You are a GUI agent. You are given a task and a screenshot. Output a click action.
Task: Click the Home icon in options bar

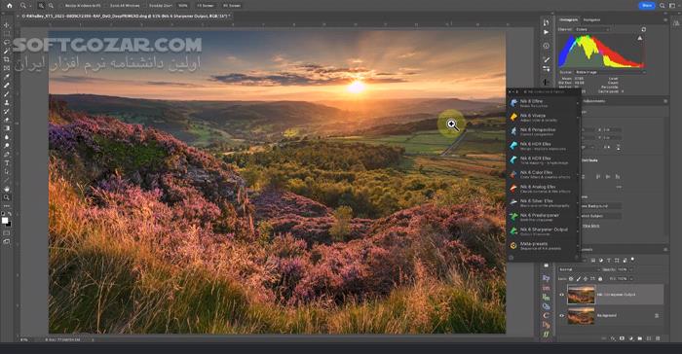[9, 6]
